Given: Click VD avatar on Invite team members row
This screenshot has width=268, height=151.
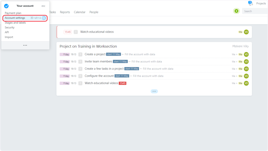Looking at the screenshot, I should pyautogui.click(x=246, y=62).
